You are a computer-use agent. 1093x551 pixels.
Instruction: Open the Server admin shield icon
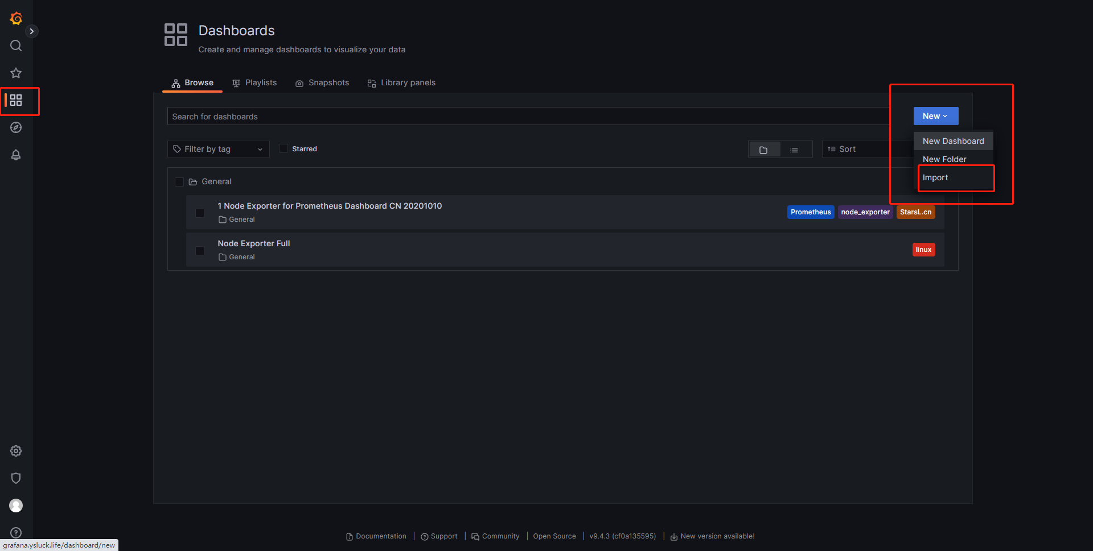tap(16, 478)
